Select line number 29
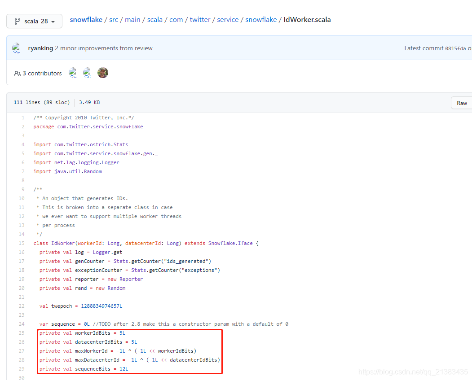The height and width of the screenshot is (380, 472). (x=22, y=369)
